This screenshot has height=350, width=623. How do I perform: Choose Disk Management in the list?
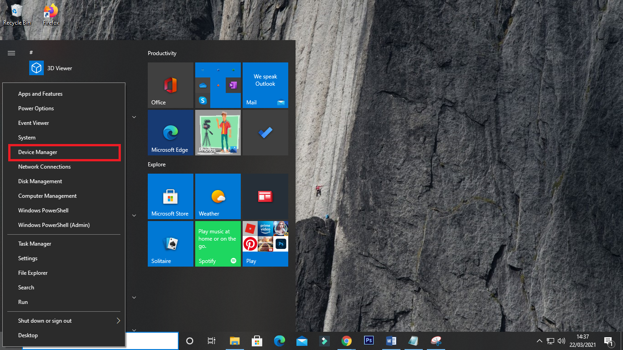click(x=40, y=181)
